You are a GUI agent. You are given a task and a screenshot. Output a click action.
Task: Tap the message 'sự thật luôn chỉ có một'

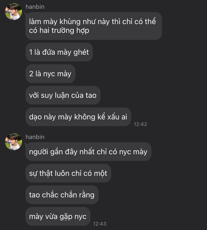click(x=68, y=173)
